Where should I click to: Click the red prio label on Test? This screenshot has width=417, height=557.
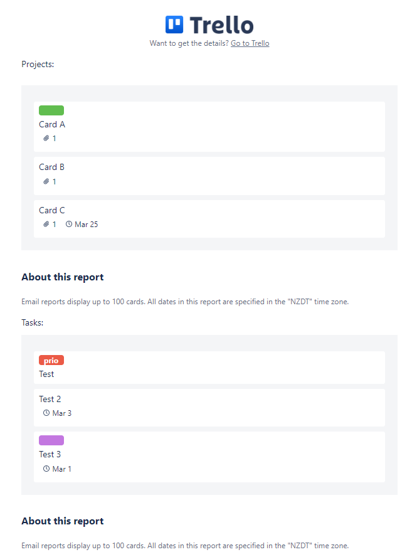(x=51, y=360)
